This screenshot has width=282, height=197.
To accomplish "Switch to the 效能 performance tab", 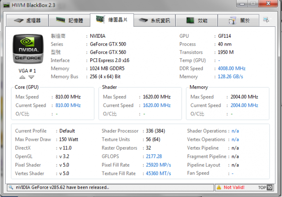I will (197, 21).
